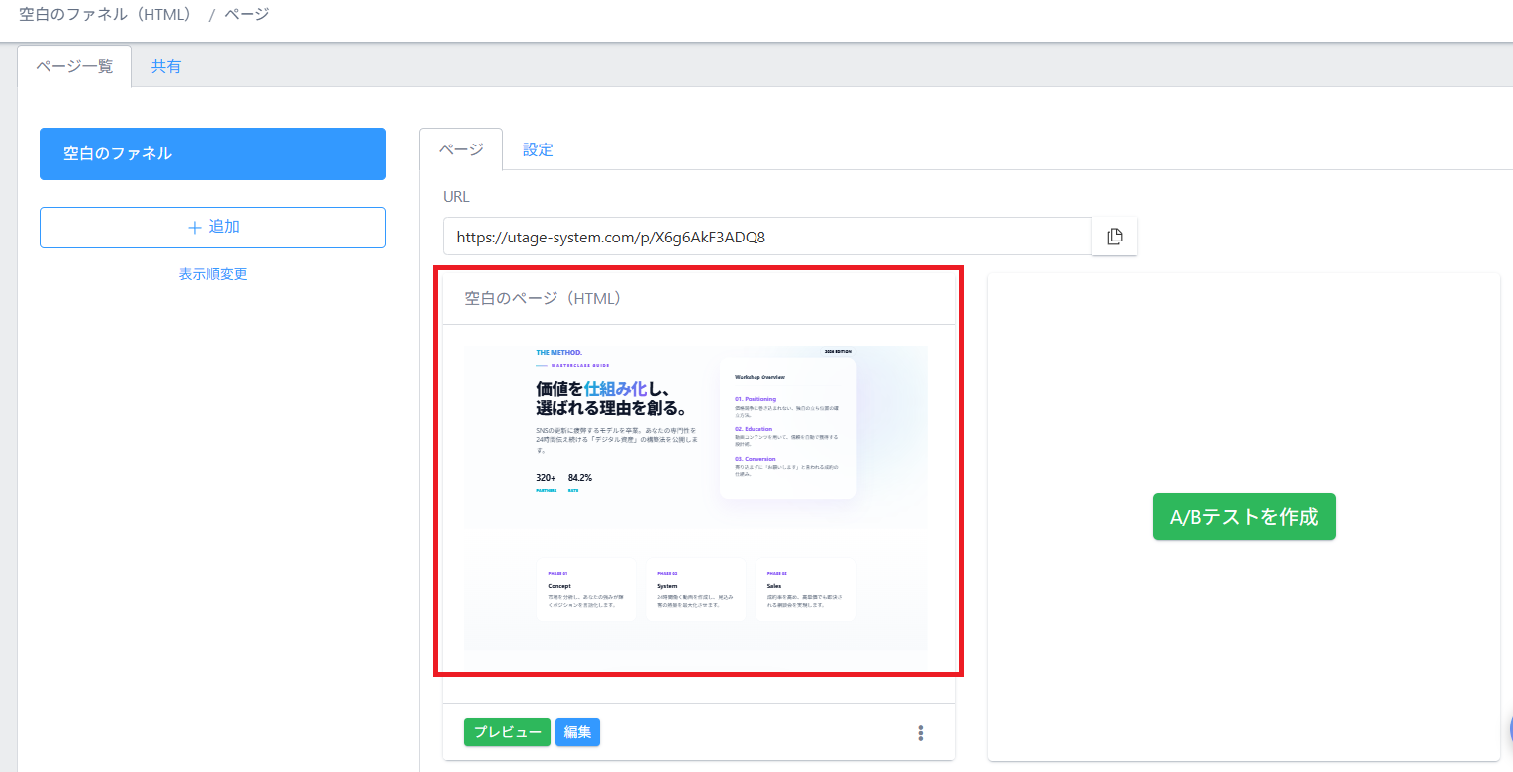Click the 空白のページ（HTML）card title
1513x772 pixels.
544,298
